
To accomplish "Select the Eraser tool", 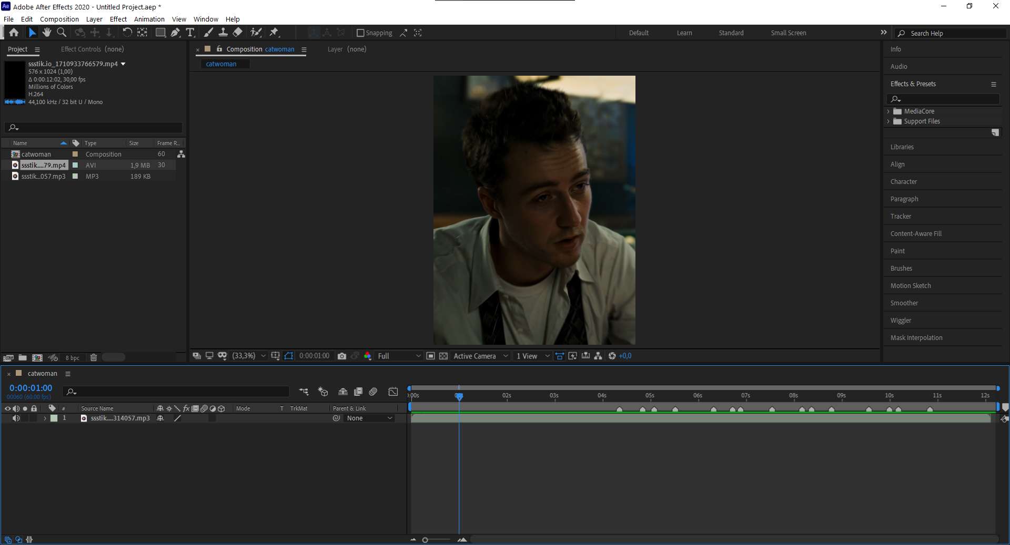I will click(238, 33).
